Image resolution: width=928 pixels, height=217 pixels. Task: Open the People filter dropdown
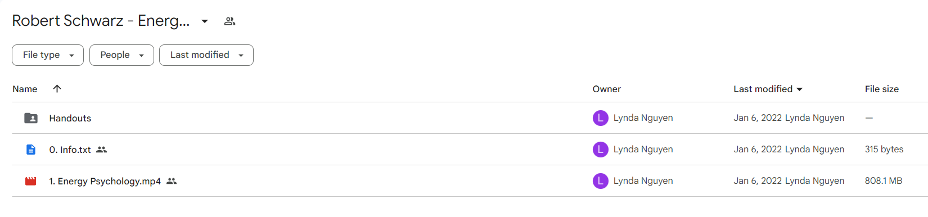point(121,55)
